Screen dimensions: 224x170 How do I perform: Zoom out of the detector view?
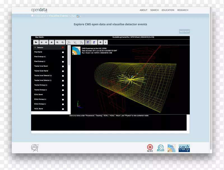(63, 42)
